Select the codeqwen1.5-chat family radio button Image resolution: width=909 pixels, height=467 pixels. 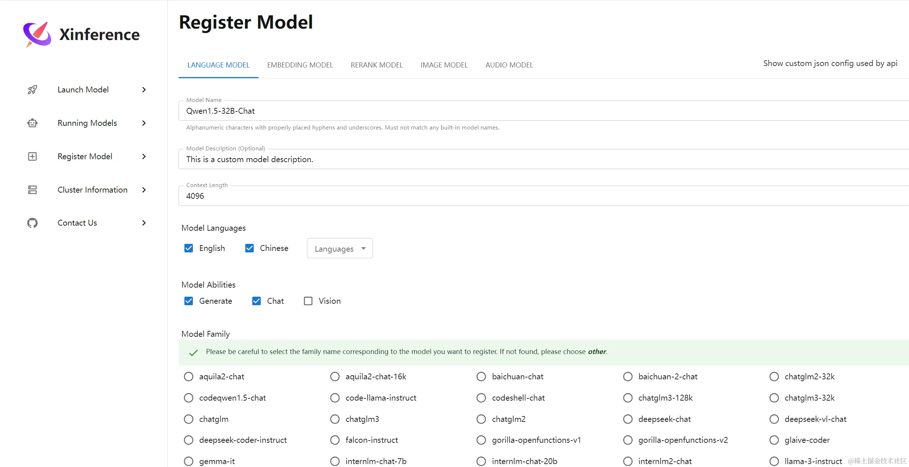[188, 398]
